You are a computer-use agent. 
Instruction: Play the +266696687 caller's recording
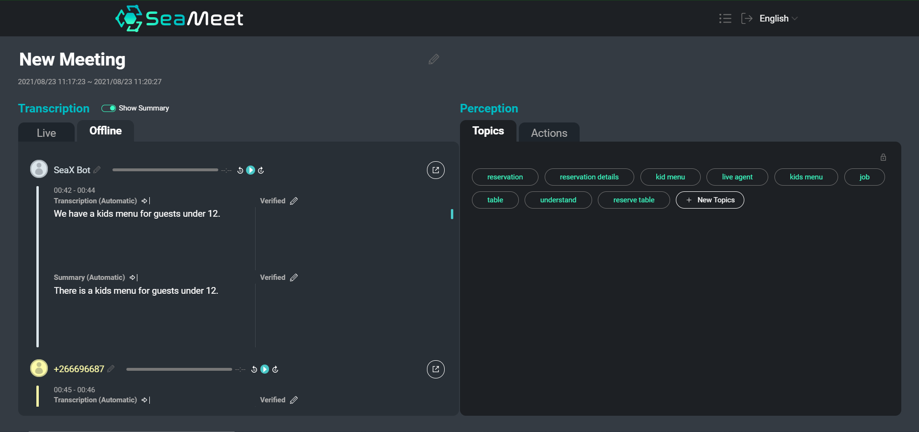coord(264,369)
